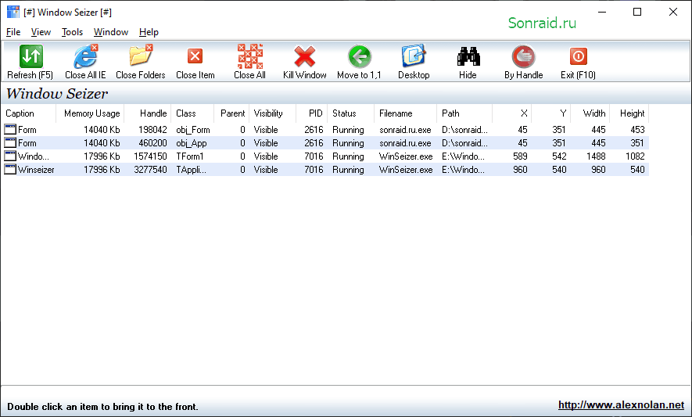Sort by Handle column header
This screenshot has width=692, height=417.
click(x=148, y=113)
